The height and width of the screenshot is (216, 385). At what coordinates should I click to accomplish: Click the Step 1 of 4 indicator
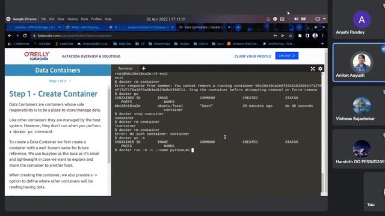(x=58, y=81)
